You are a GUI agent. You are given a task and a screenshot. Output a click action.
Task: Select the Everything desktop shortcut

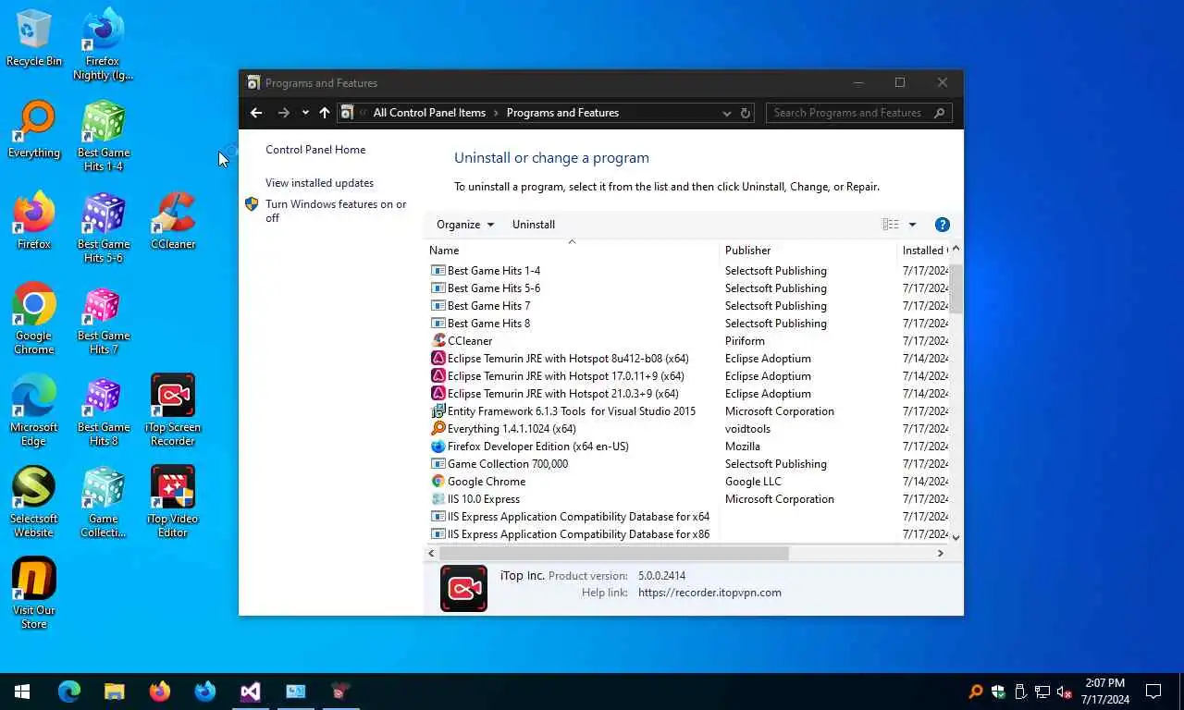33,129
